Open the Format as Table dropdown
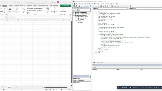Viewport: 162px width, 91px height. 35,11
